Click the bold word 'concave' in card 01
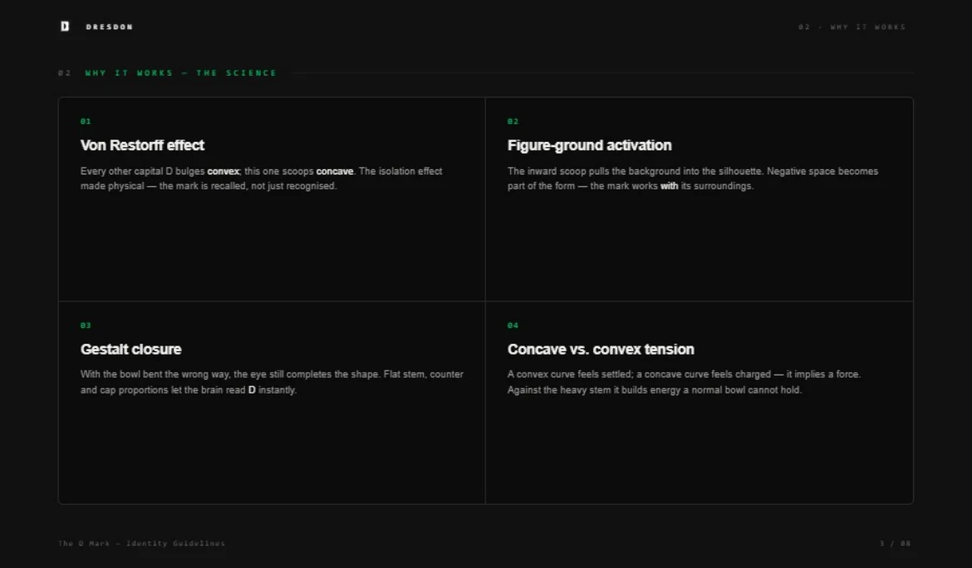Viewport: 972px width, 568px height. [335, 171]
